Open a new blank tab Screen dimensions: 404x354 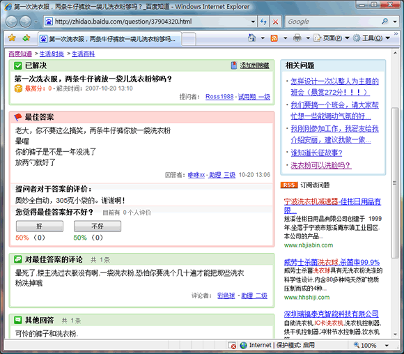[189, 39]
